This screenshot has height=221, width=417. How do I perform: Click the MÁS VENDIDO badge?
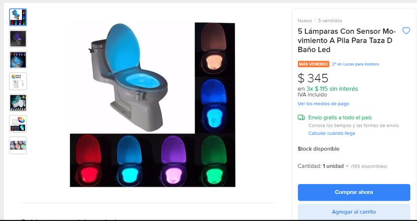click(x=313, y=64)
